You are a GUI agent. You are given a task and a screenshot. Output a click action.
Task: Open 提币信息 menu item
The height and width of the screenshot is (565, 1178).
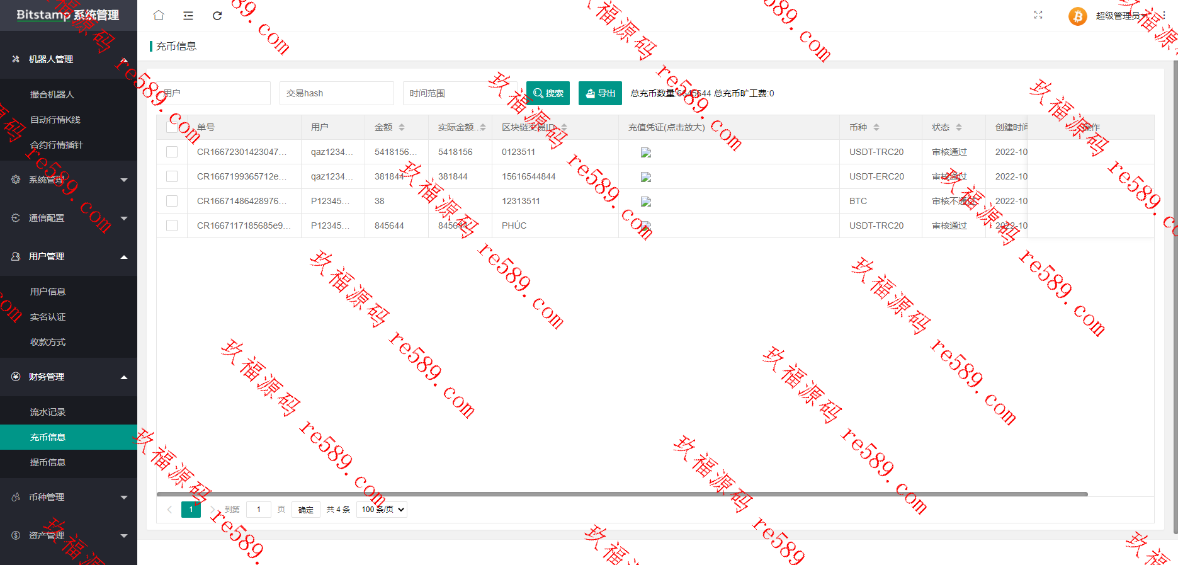(69, 462)
